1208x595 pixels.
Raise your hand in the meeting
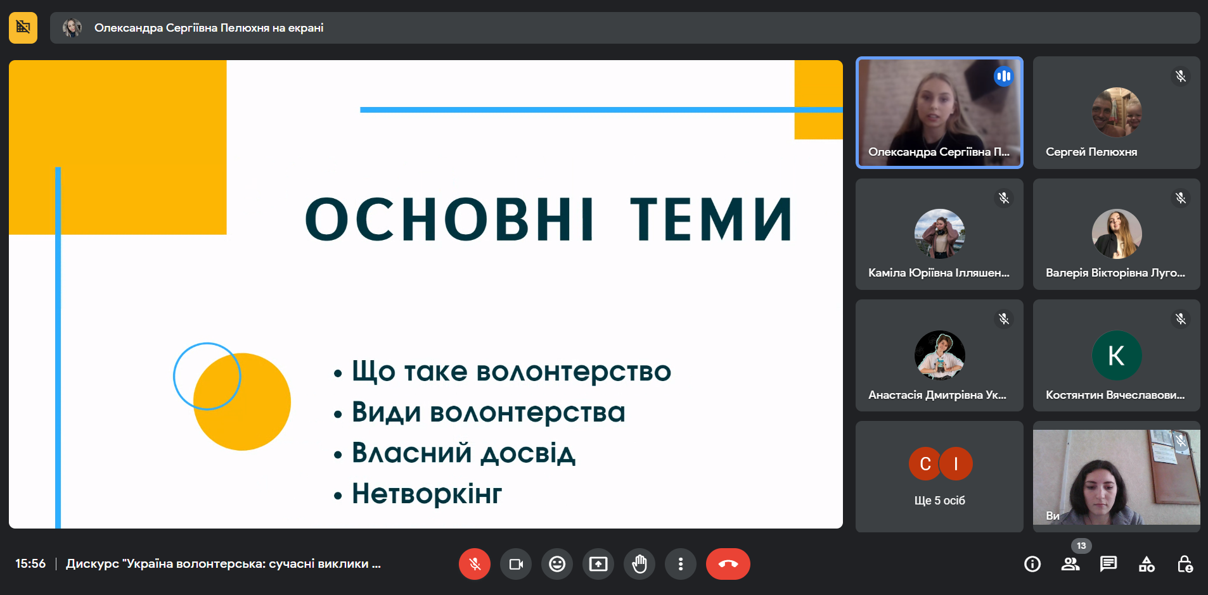point(639,564)
